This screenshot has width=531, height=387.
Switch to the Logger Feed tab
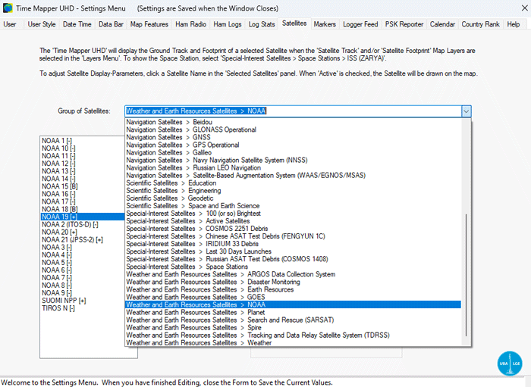coord(360,24)
